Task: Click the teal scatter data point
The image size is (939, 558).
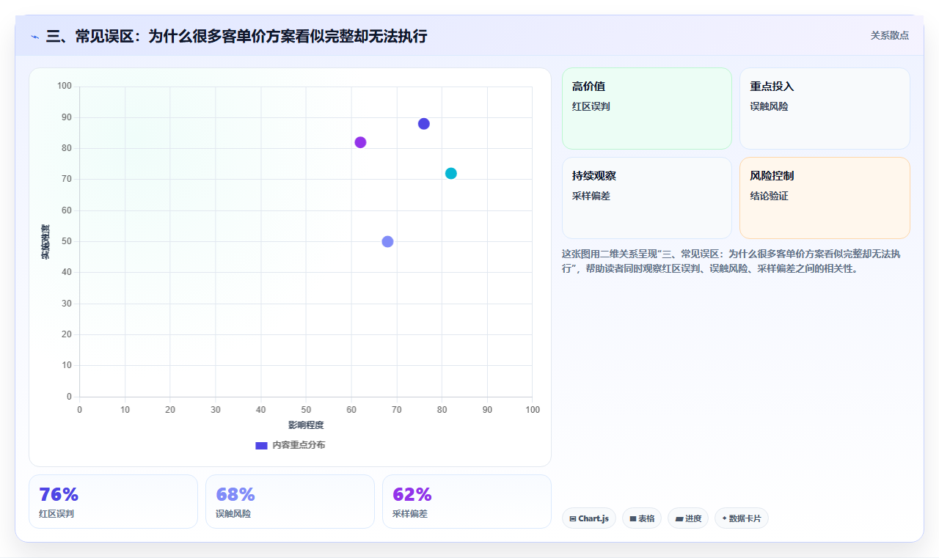Action: [451, 174]
